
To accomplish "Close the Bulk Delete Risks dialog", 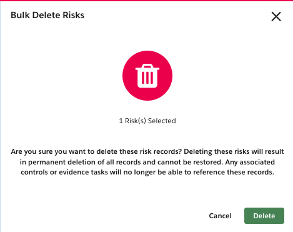I will (276, 16).
